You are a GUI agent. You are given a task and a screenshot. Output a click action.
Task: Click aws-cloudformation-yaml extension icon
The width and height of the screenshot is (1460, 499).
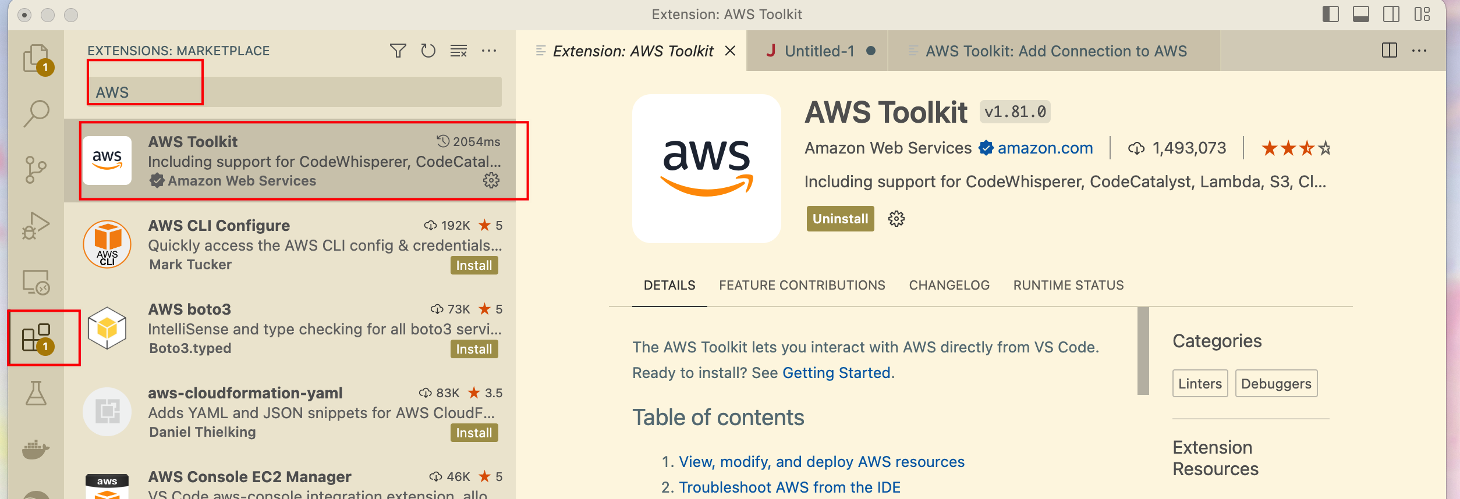[107, 412]
